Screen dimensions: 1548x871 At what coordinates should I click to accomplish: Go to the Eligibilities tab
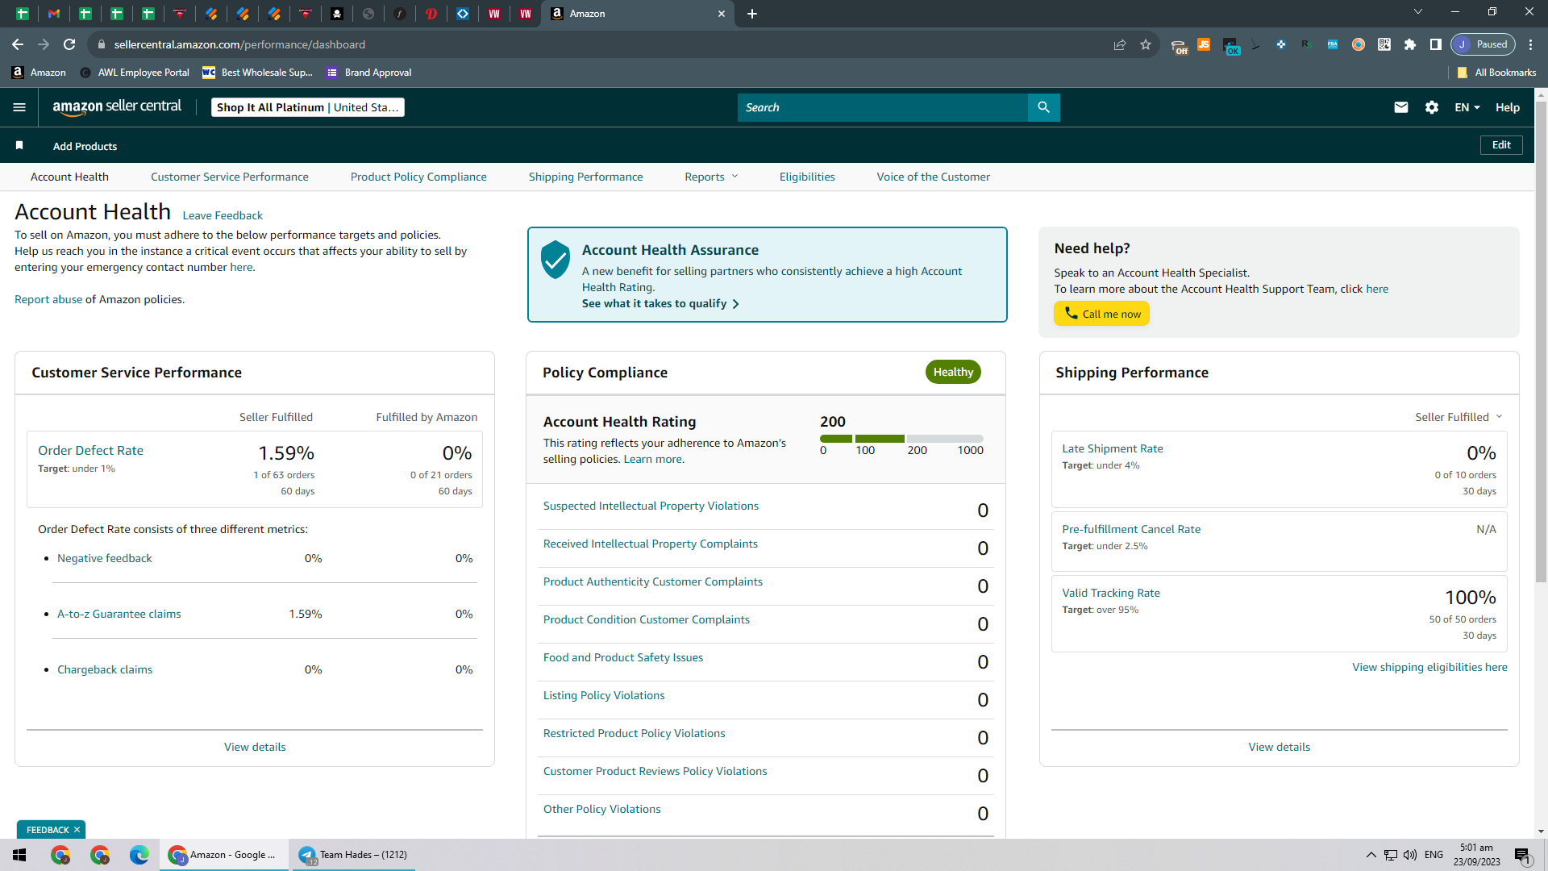click(x=807, y=177)
